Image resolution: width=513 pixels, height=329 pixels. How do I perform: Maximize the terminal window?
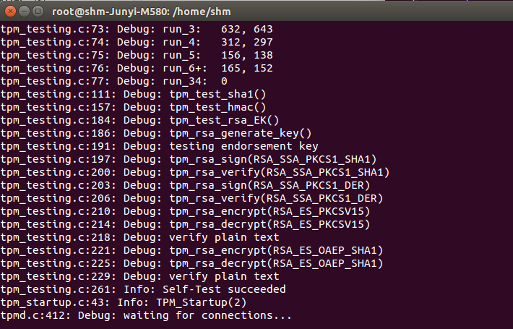tap(38, 12)
